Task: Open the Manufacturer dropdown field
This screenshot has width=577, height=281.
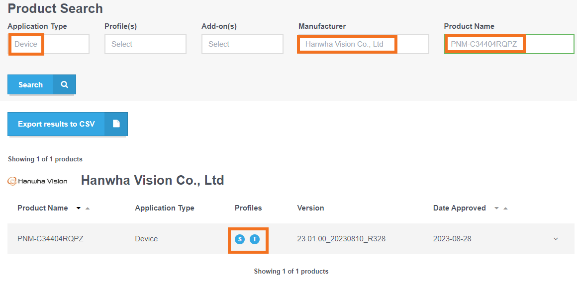Action: point(364,44)
